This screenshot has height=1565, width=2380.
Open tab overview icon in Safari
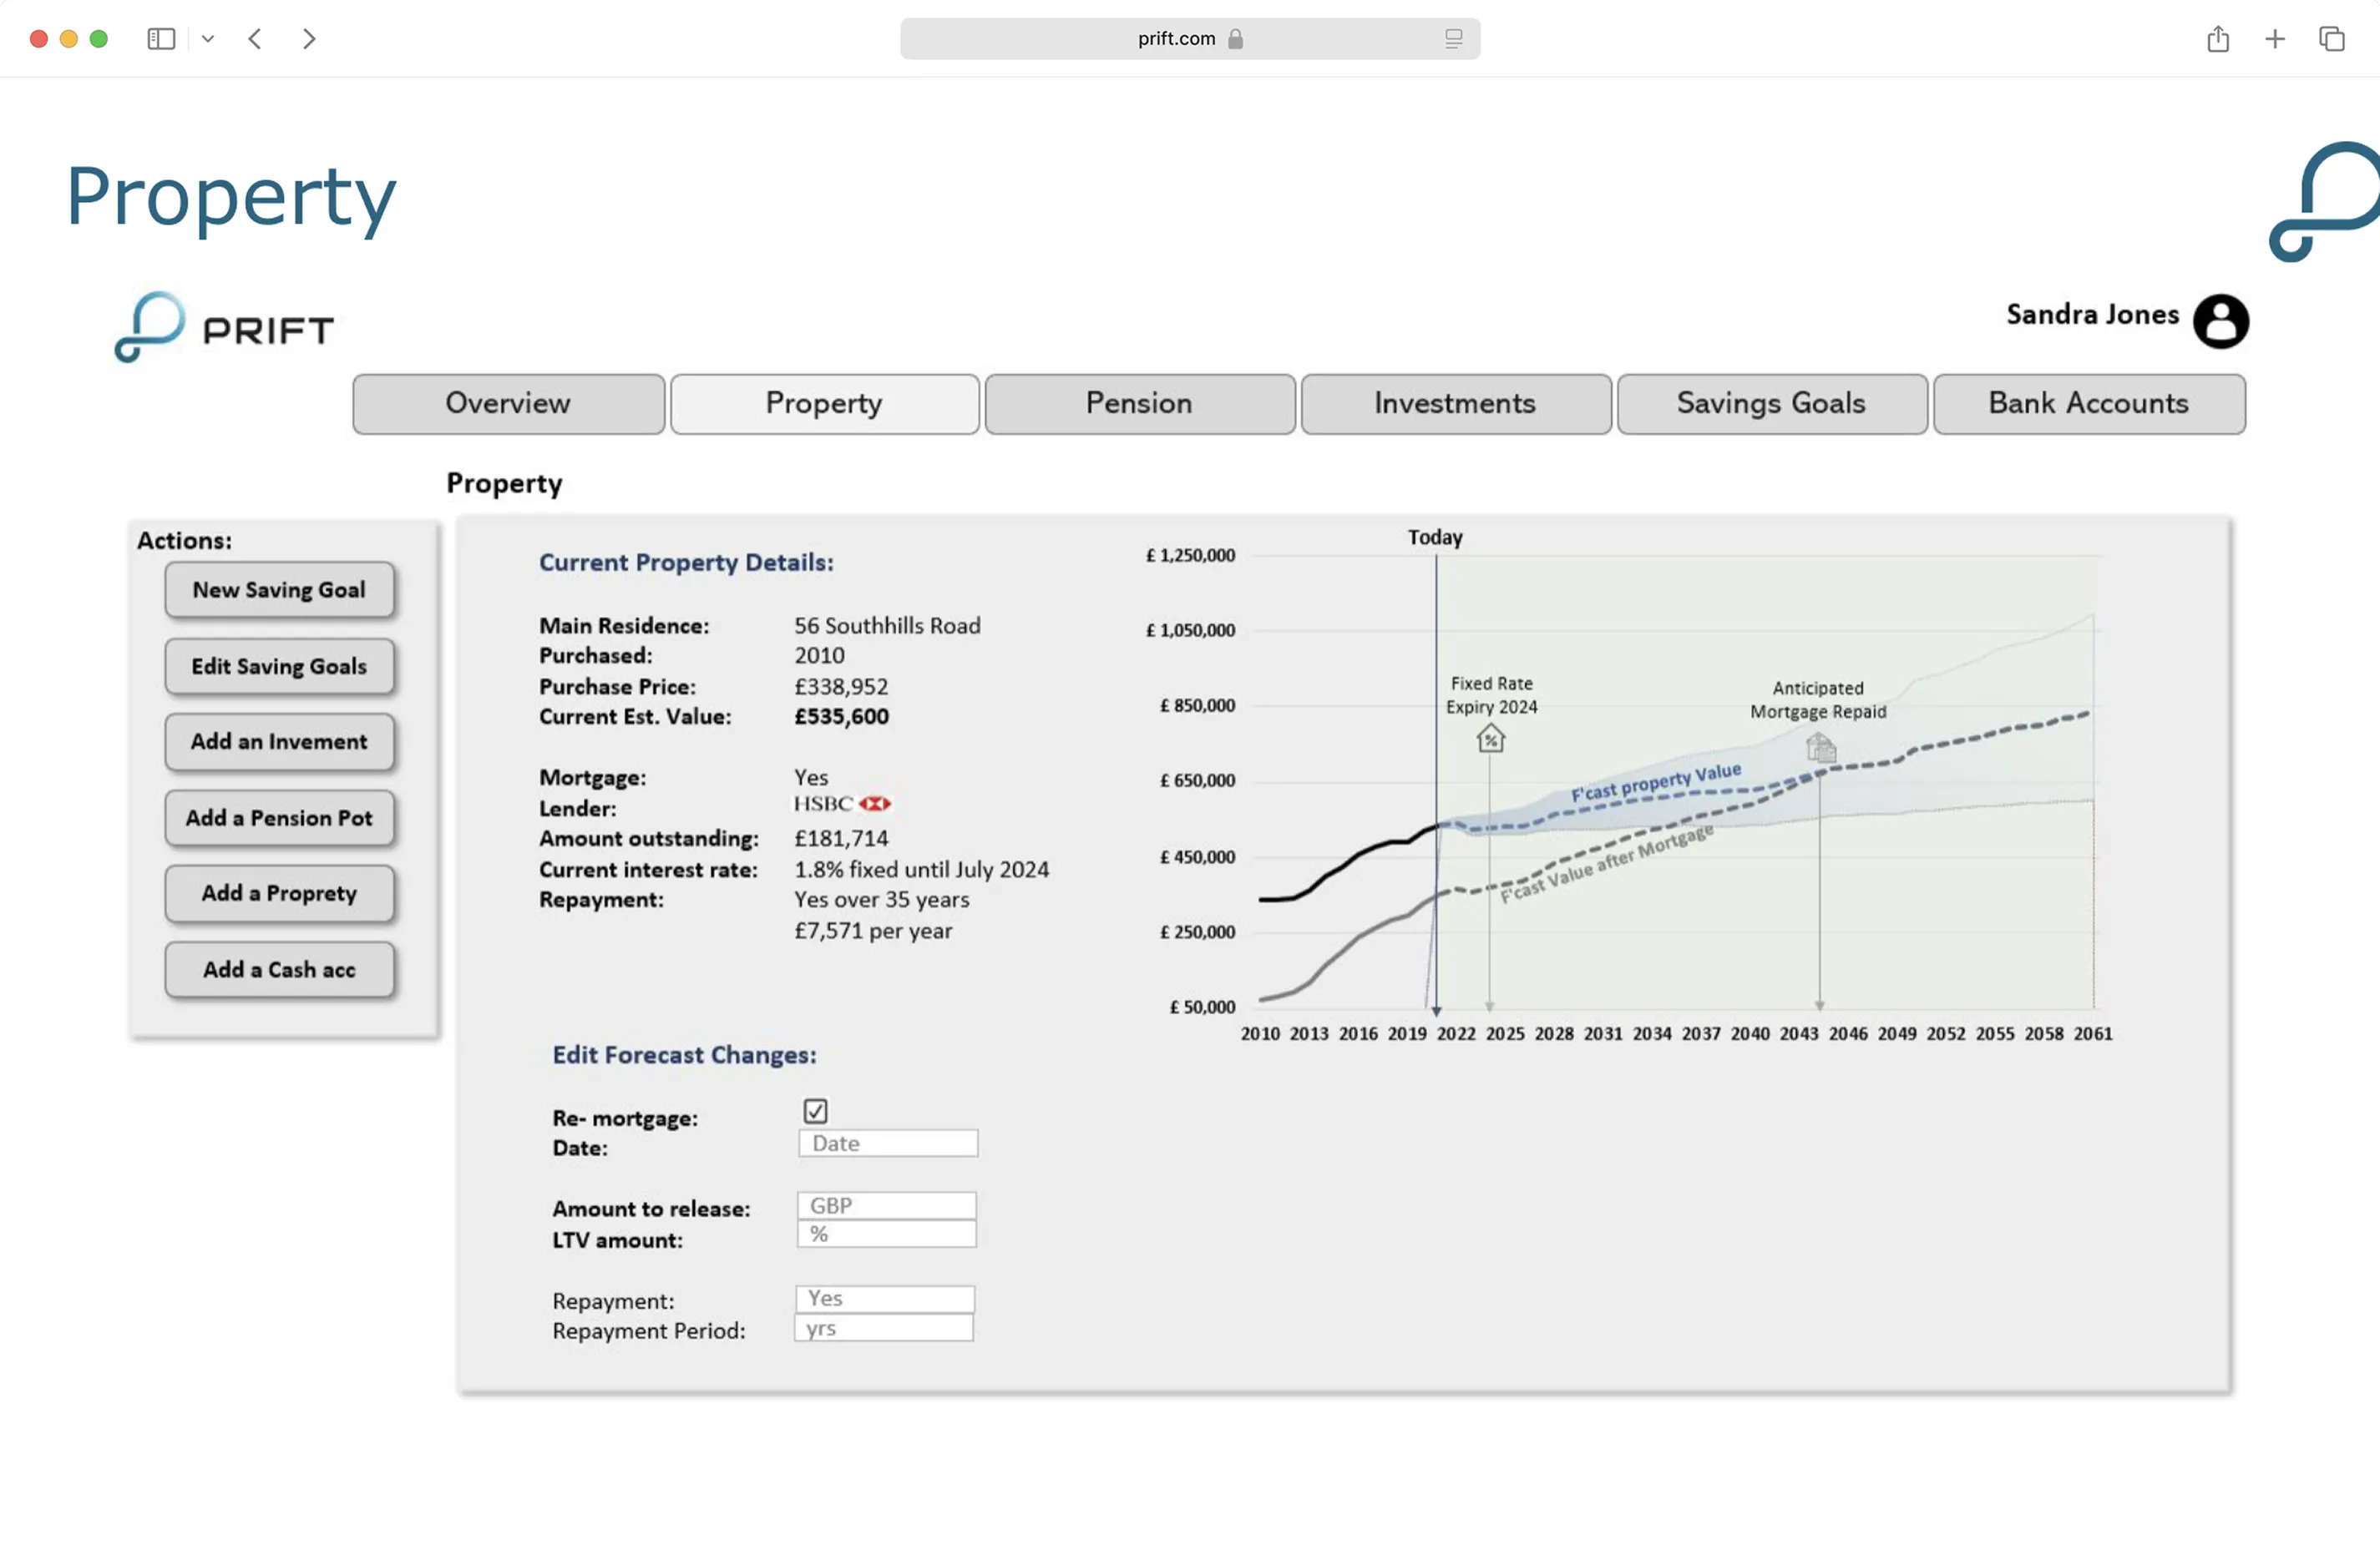click(2331, 39)
